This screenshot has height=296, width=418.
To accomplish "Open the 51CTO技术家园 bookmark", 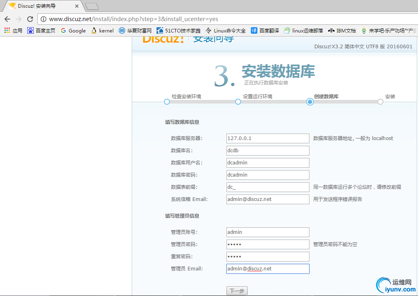I will [179, 30].
